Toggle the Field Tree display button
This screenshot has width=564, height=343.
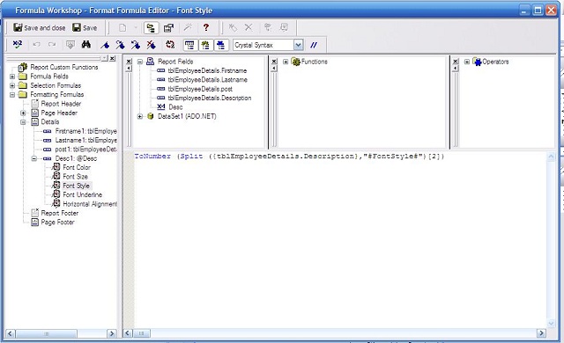[189, 45]
